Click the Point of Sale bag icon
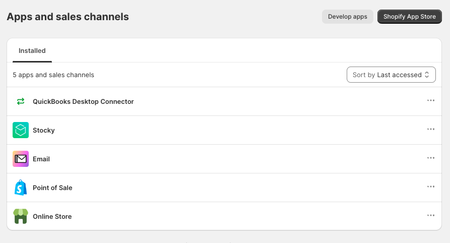The image size is (450, 243). click(x=21, y=188)
